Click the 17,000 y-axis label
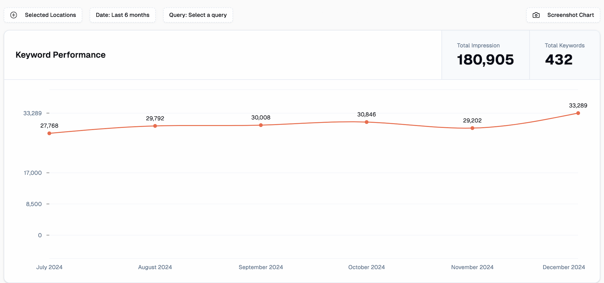Viewport: 604px width, 283px height. click(x=33, y=173)
